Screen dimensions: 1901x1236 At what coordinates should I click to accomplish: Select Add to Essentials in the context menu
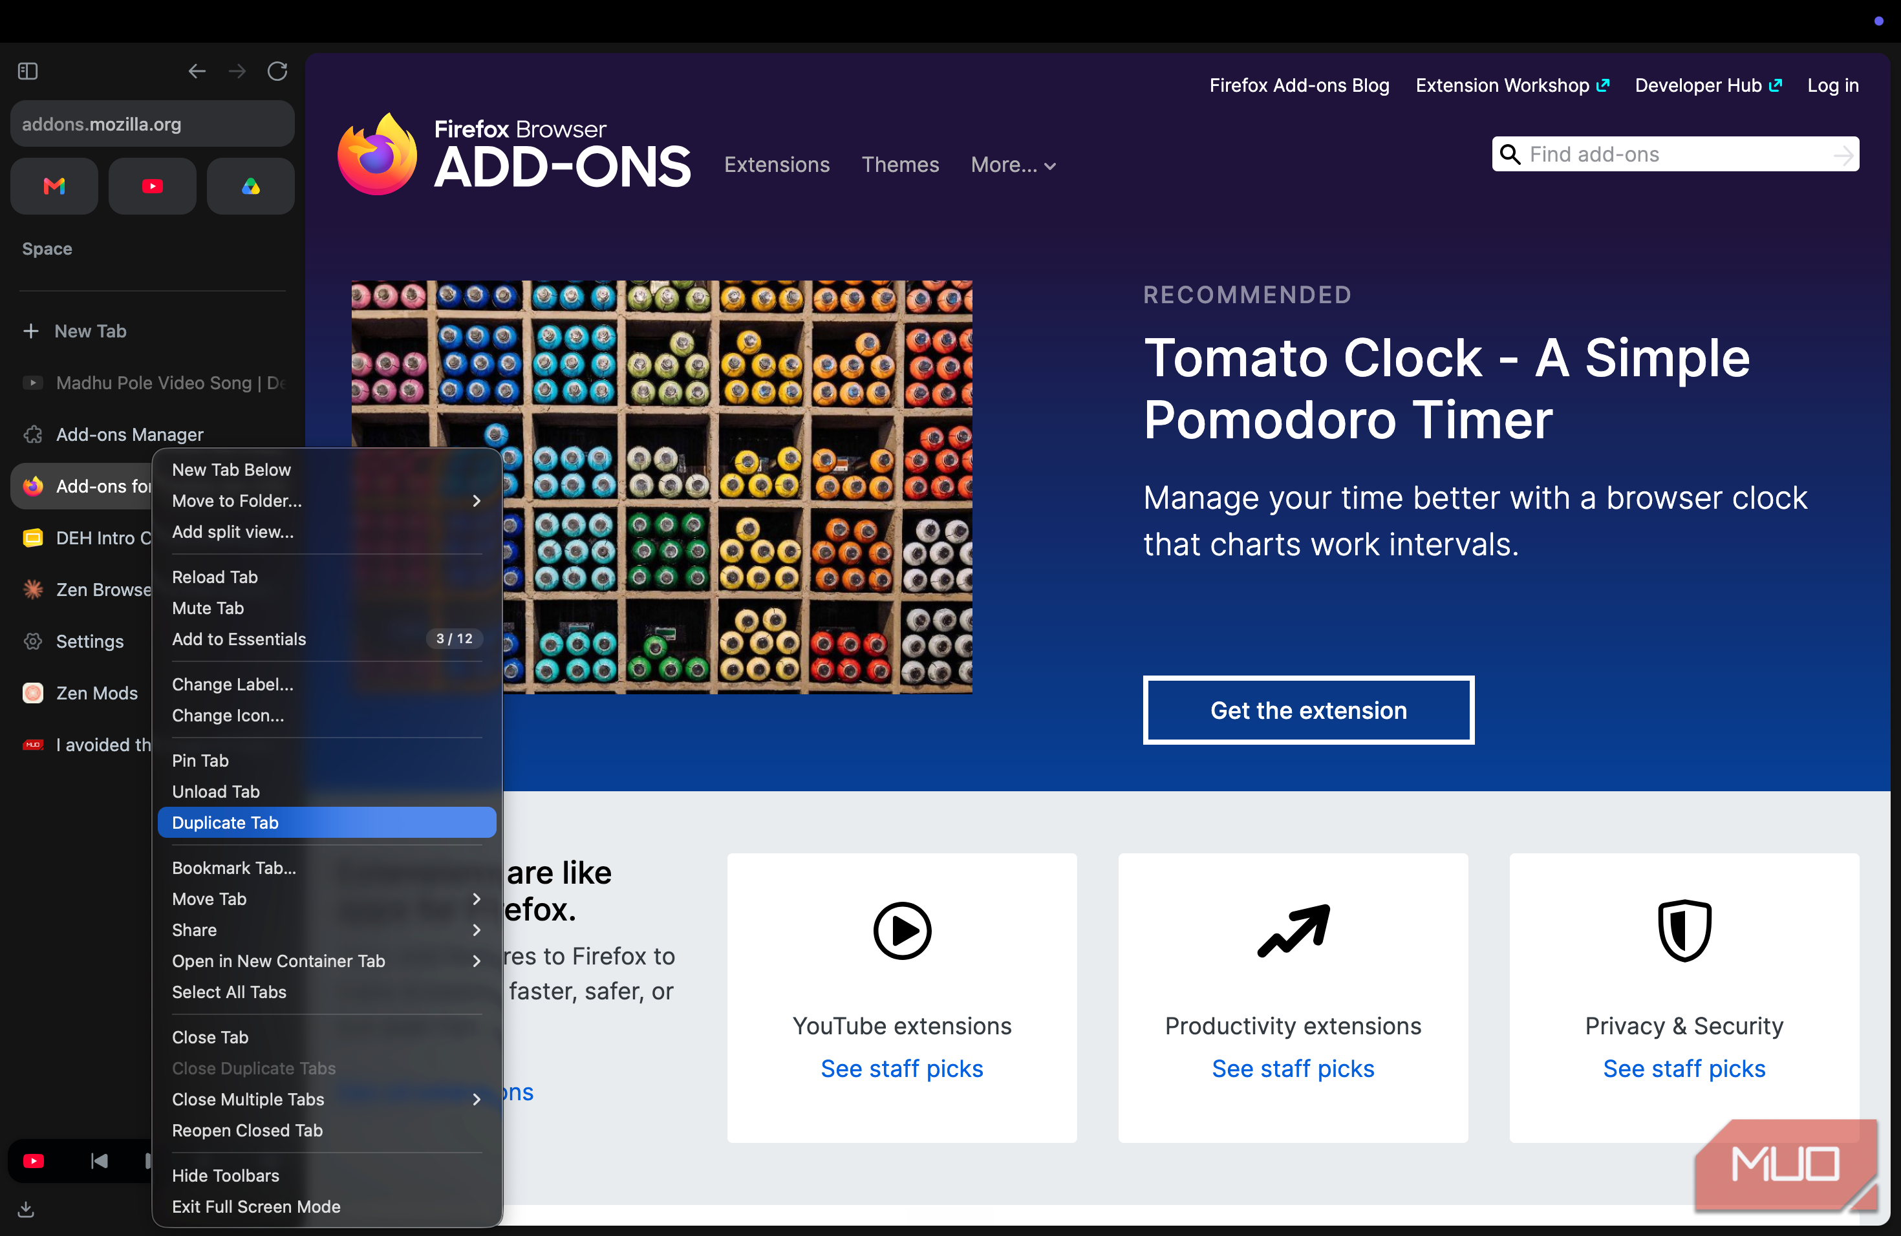point(327,639)
